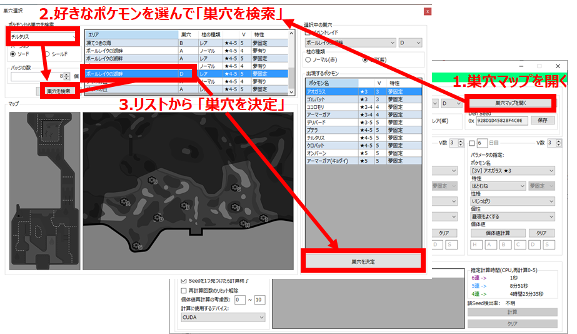Close the 巣穴選択 window with red X

tap(427, 11)
